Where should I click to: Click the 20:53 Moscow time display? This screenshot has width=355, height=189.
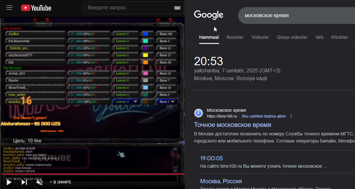coord(209,61)
